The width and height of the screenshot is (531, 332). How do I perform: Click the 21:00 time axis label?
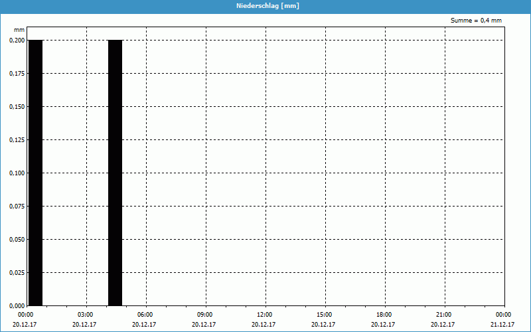[443, 315]
